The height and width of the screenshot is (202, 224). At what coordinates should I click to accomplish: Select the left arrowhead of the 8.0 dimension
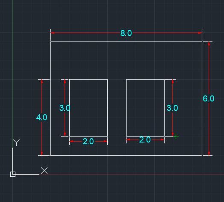tap(53, 33)
